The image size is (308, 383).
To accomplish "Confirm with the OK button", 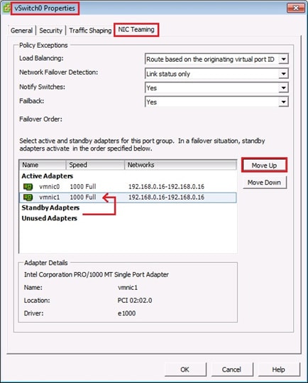I will [185, 369].
